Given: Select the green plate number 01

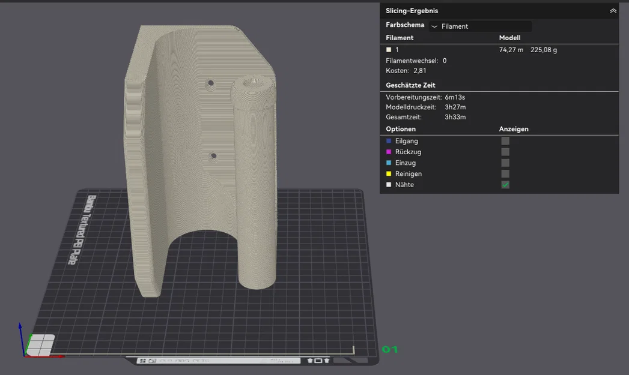Looking at the screenshot, I should (389, 349).
